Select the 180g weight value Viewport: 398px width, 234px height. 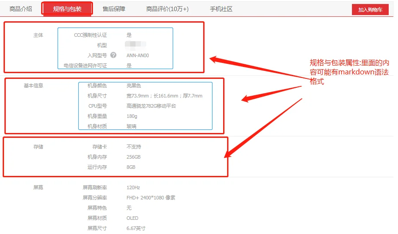pos(132,116)
